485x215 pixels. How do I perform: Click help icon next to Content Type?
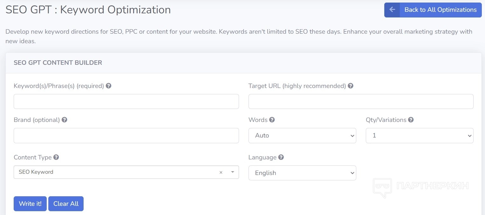[56, 157]
